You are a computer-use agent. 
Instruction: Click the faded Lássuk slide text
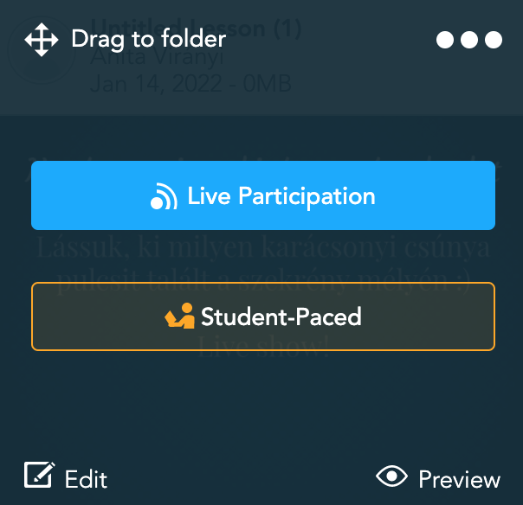pyautogui.click(x=263, y=247)
